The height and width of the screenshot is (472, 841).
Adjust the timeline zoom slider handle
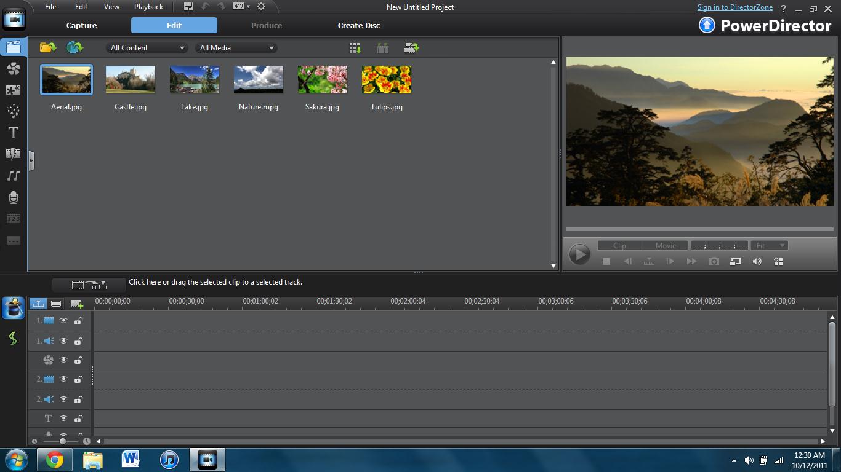[62, 441]
